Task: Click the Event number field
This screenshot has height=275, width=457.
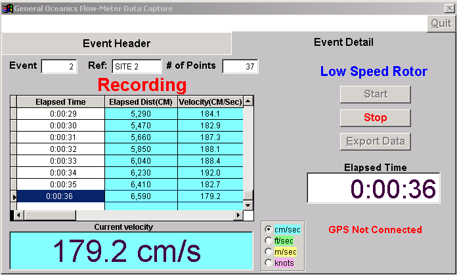Action: pos(59,66)
